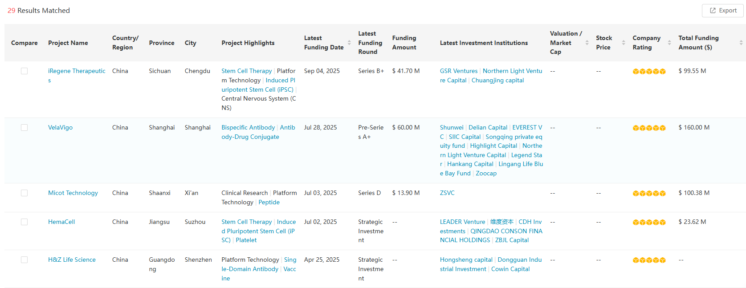Open SIIC Capital investor link
Viewport: 746px width, 288px height.
(x=465, y=137)
